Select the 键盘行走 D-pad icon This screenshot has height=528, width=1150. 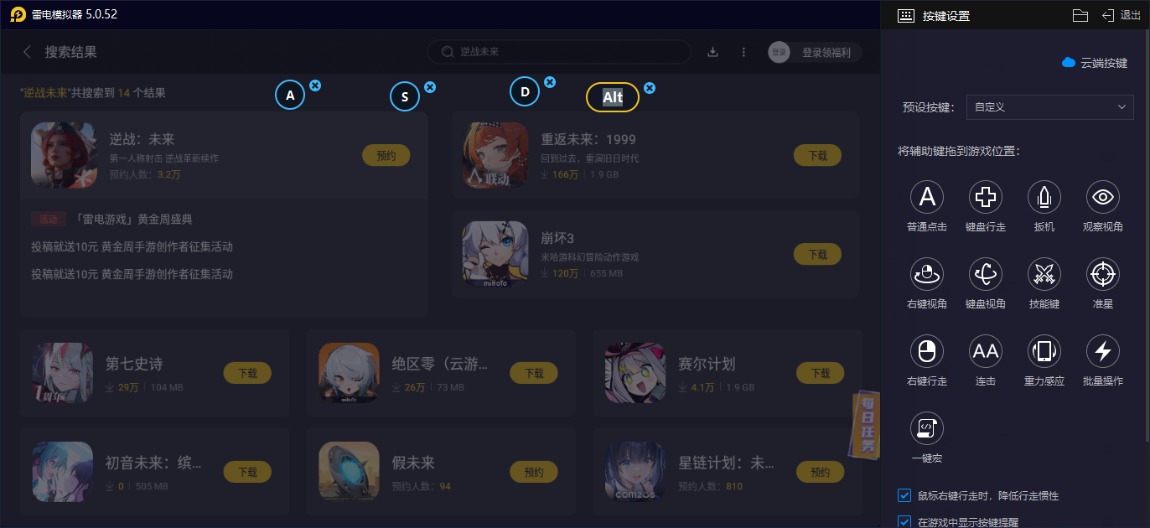[986, 197]
